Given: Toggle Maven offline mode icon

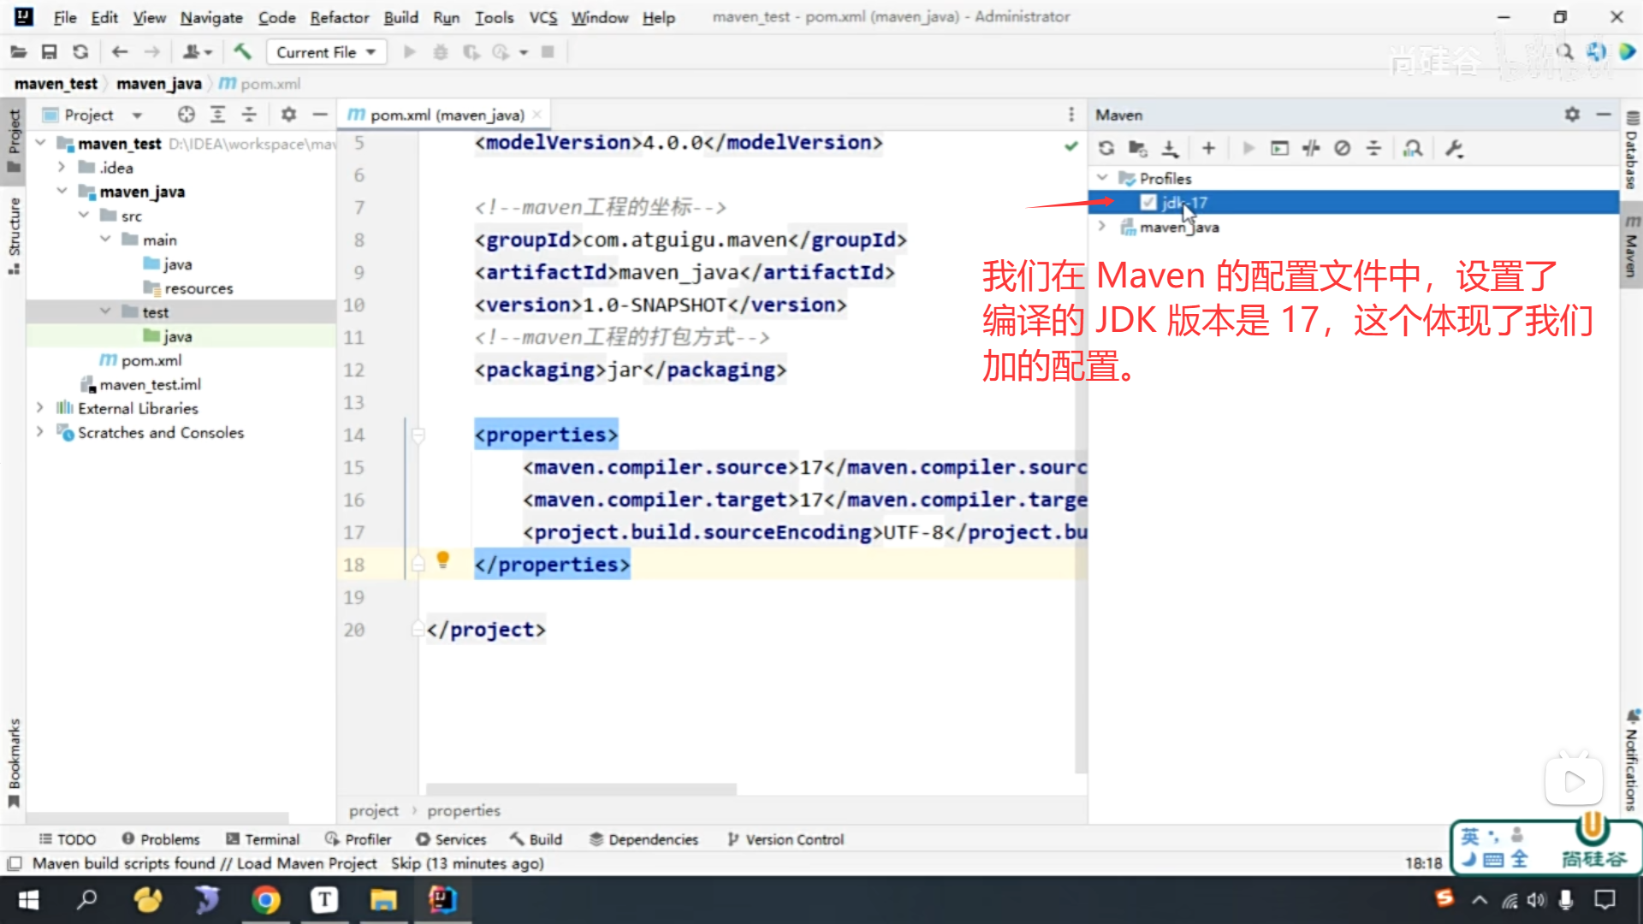Looking at the screenshot, I should (x=1311, y=148).
